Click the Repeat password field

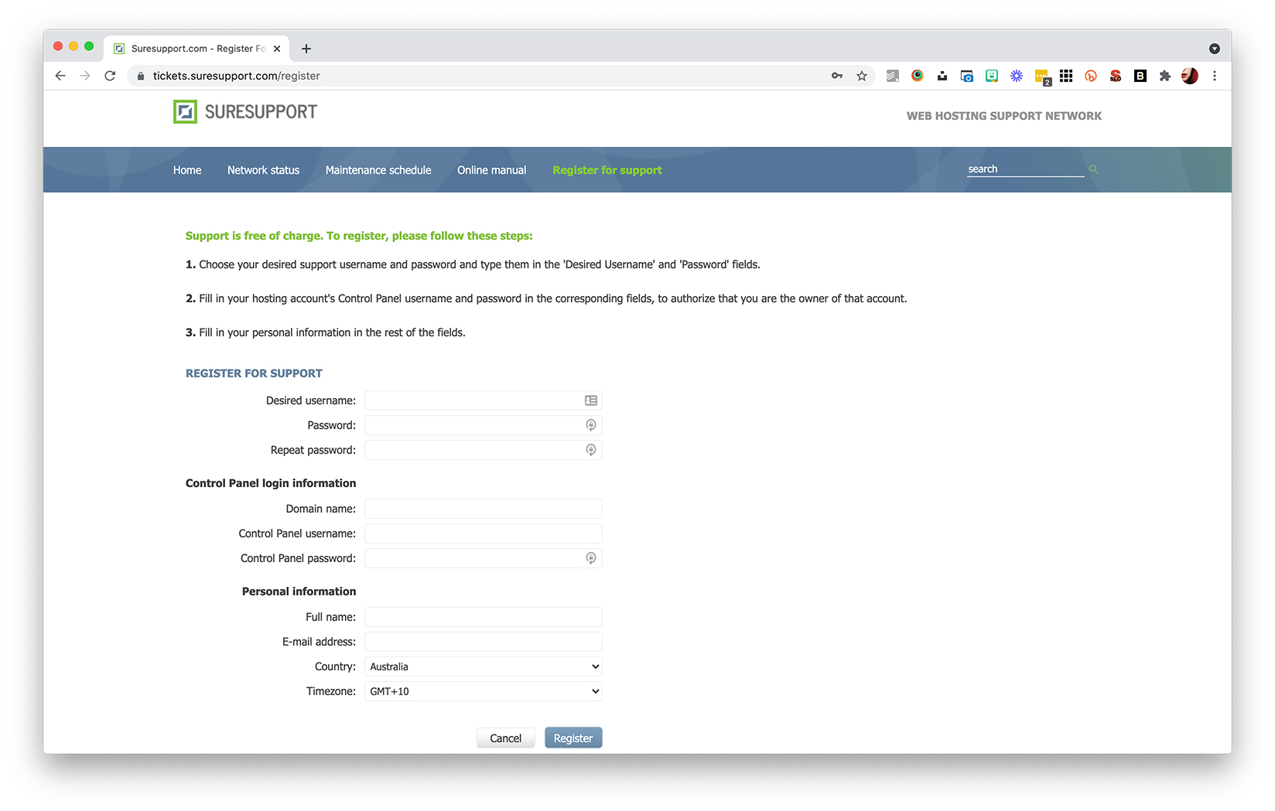[484, 450]
